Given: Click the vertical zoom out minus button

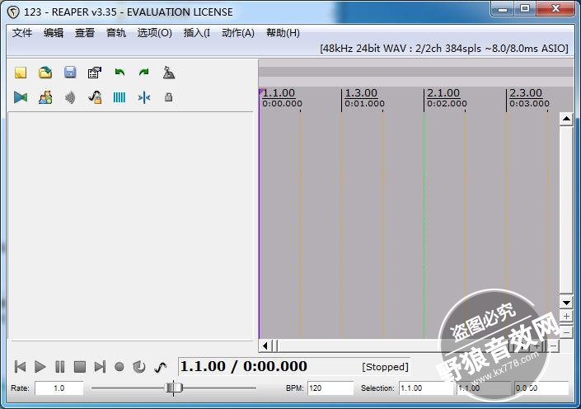Looking at the screenshot, I should tap(566, 331).
